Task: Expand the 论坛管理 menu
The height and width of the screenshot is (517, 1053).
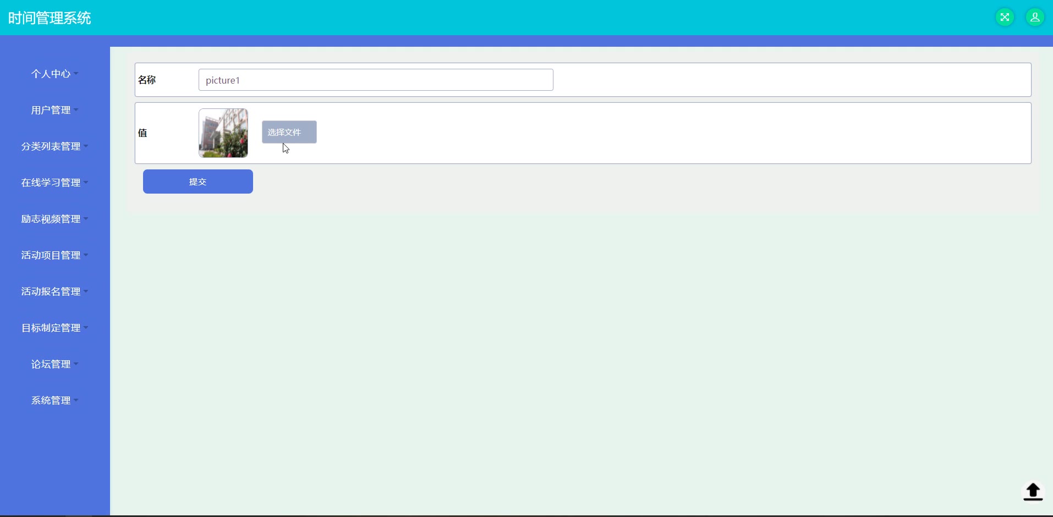Action: [x=55, y=364]
